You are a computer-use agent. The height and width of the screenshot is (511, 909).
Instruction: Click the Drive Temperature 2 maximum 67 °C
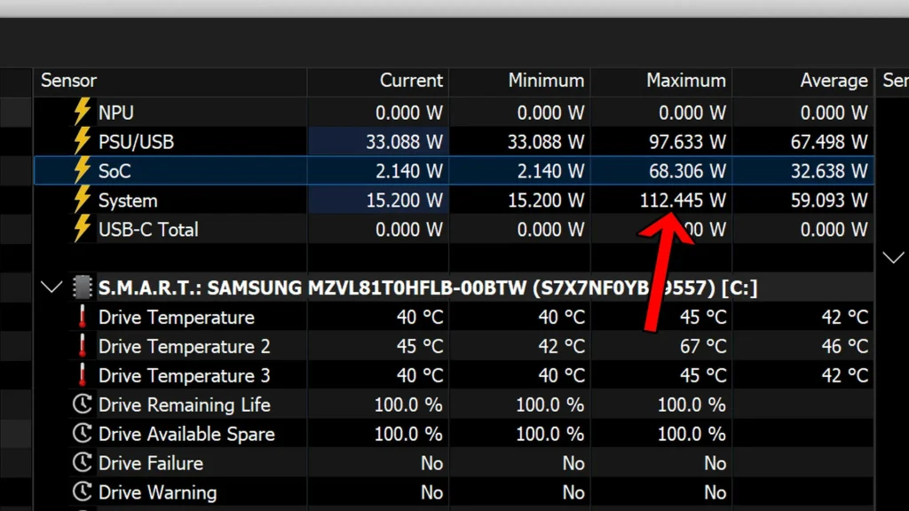pyautogui.click(x=703, y=347)
